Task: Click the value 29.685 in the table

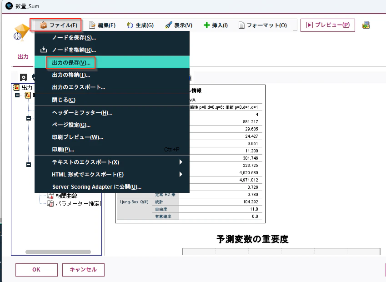Action: coord(251,129)
